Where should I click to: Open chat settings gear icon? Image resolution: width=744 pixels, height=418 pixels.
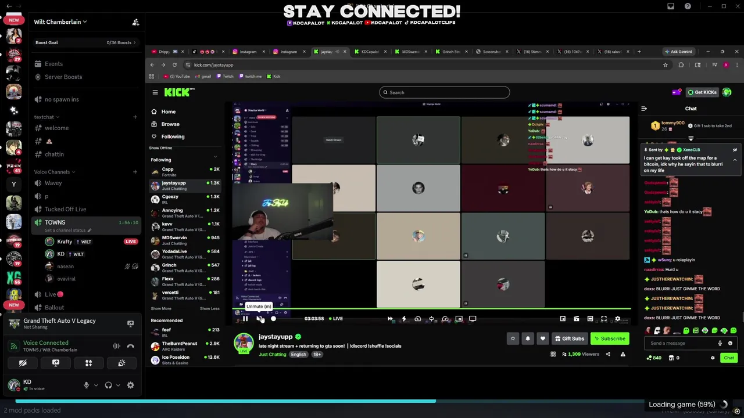[713, 358]
